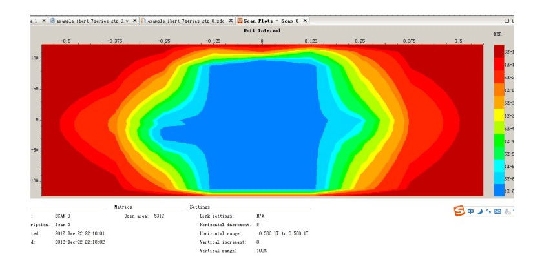Viewport: 542px width, 272px height.
Task: Click the Sogou input method logo
Action: click(x=459, y=211)
